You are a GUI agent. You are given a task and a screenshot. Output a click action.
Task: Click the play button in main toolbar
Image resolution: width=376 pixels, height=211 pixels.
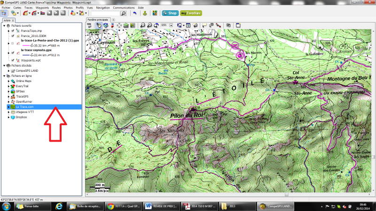tap(56, 13)
